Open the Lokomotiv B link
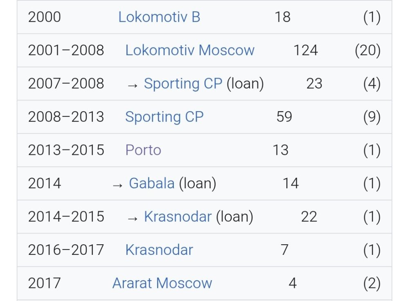The width and height of the screenshot is (409, 301). (159, 17)
